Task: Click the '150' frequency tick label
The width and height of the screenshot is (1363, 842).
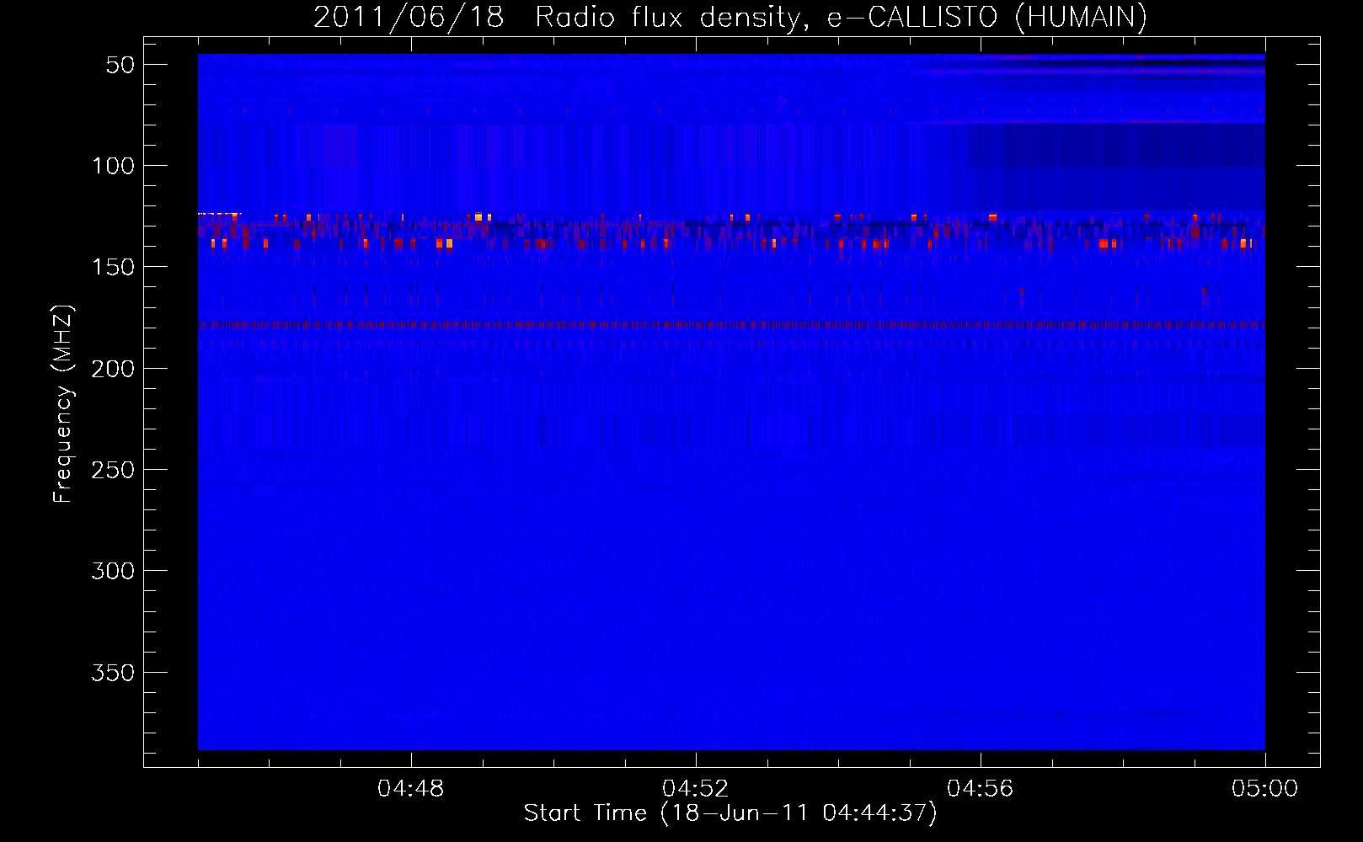Action: pyautogui.click(x=113, y=267)
